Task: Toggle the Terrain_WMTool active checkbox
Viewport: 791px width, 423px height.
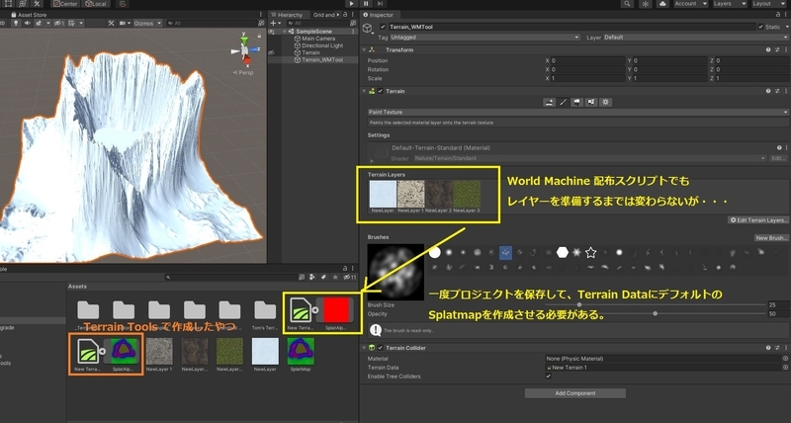Action: [383, 27]
